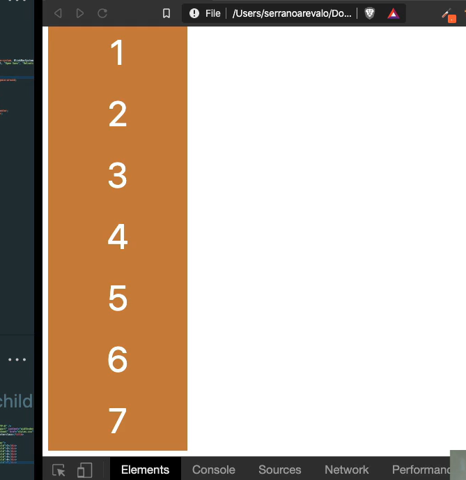The width and height of the screenshot is (466, 480).
Task: Select the orange box numbered 5
Action: click(x=118, y=297)
